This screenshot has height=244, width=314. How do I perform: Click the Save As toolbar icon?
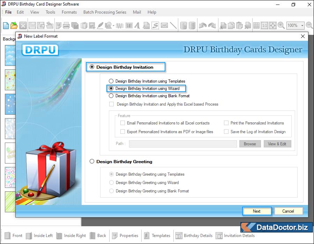[x=41, y=25]
